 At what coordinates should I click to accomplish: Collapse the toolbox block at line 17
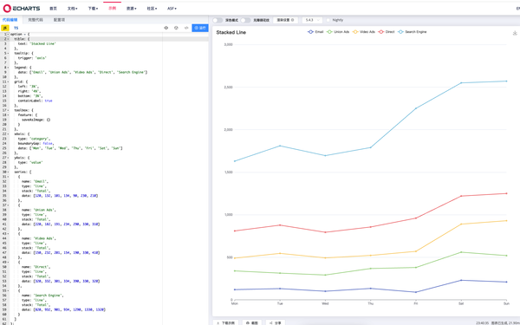[9, 110]
